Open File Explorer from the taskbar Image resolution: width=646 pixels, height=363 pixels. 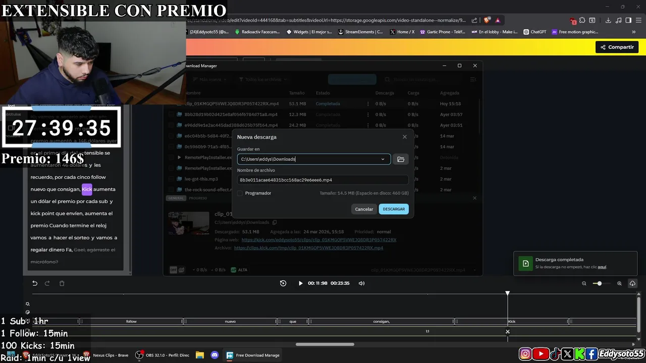(x=199, y=355)
